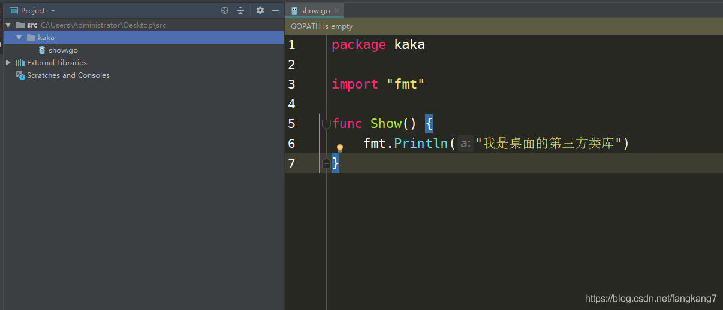
Task: Click the intention lightbulb on line 6
Action: [339, 148]
